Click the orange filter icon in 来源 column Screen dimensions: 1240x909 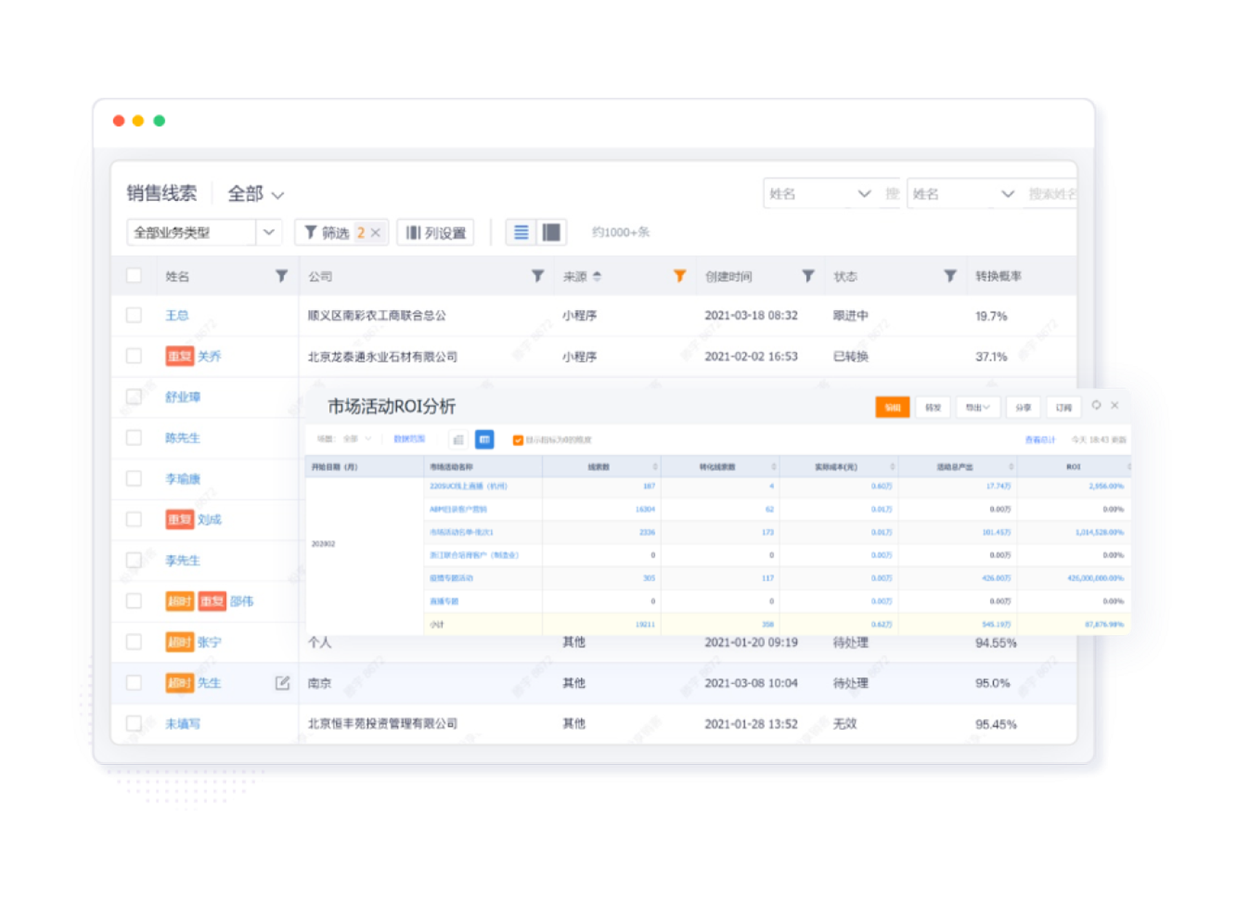pos(679,276)
